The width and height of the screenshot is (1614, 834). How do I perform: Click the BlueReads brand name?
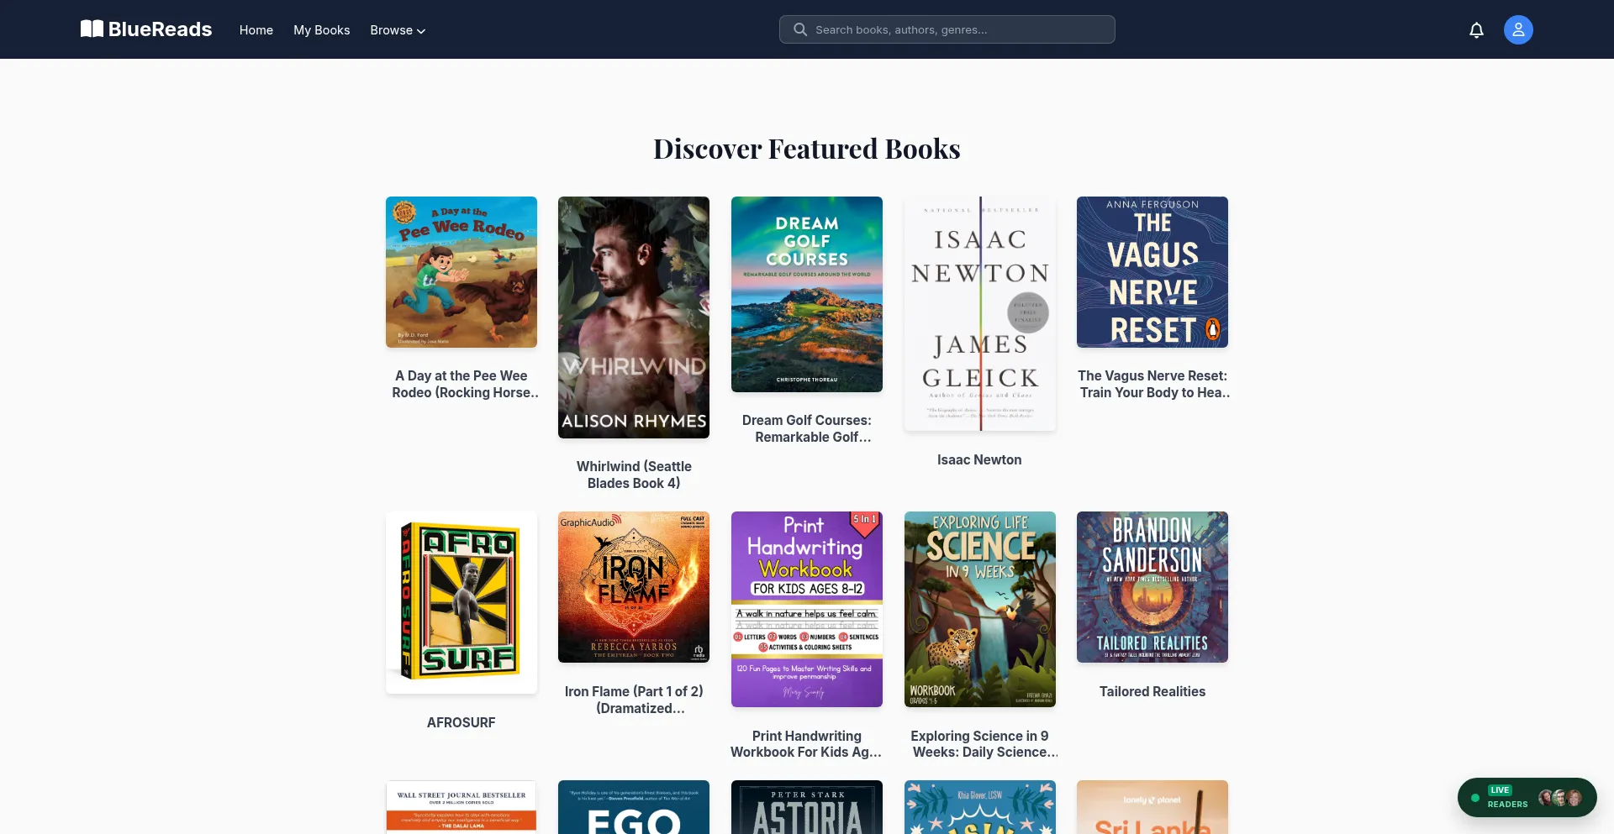160,29
